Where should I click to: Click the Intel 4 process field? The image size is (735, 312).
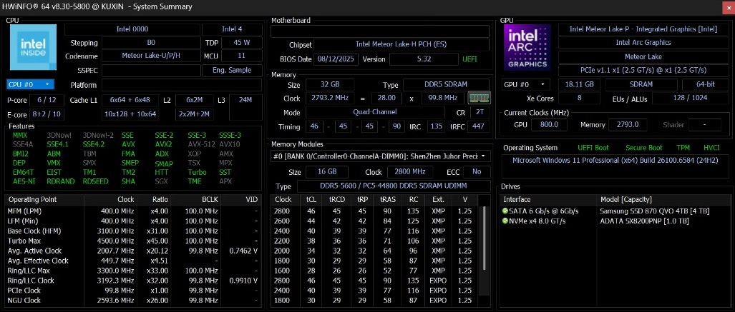click(x=232, y=29)
